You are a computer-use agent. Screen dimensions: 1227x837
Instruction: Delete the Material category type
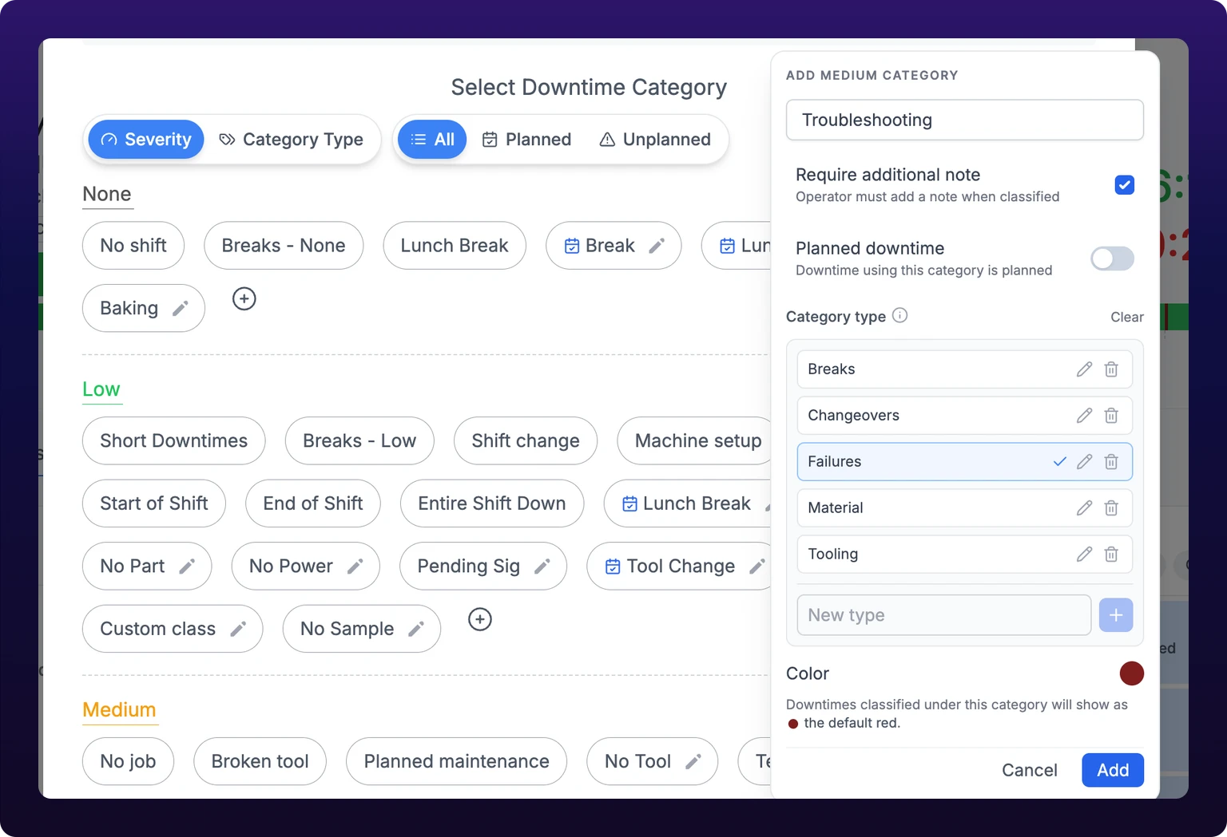[1111, 508]
